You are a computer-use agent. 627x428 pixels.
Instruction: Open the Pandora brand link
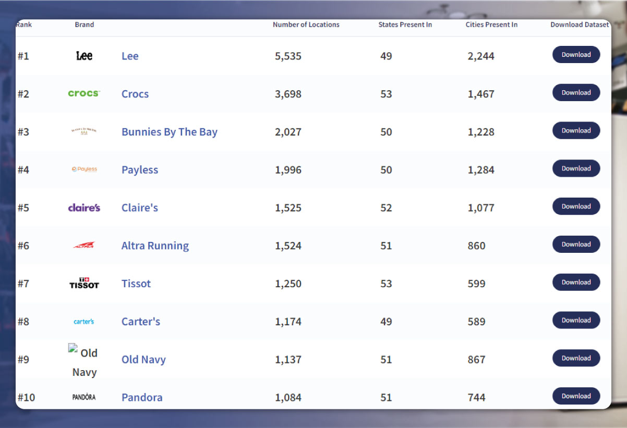(x=142, y=397)
